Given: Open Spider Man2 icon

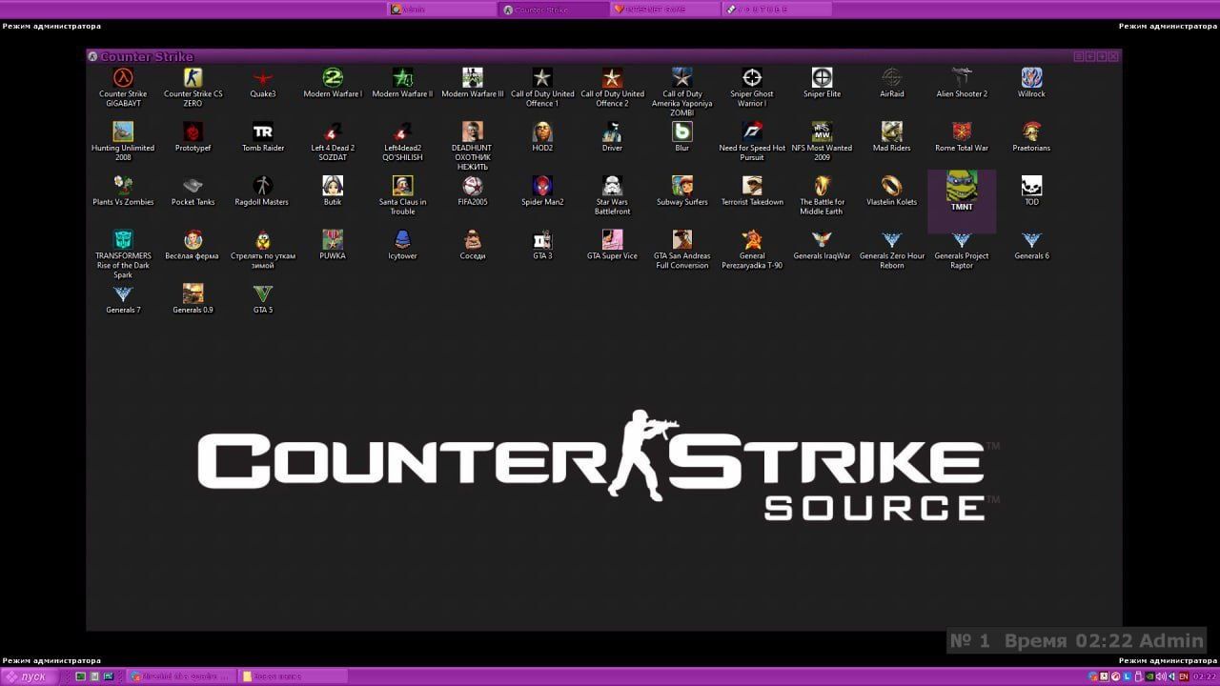Looking at the screenshot, I should pyautogui.click(x=542, y=186).
